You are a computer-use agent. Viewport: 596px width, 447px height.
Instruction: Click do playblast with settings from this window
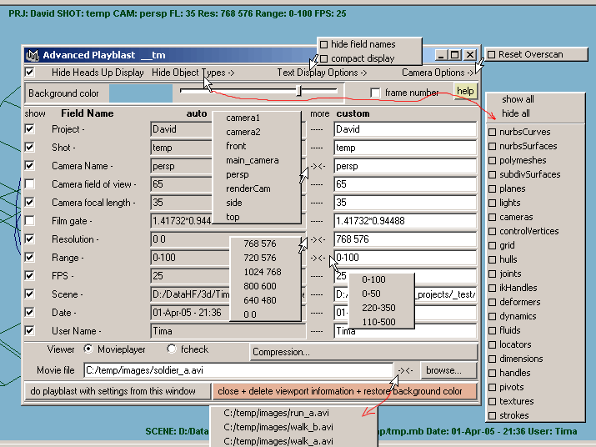(118, 391)
